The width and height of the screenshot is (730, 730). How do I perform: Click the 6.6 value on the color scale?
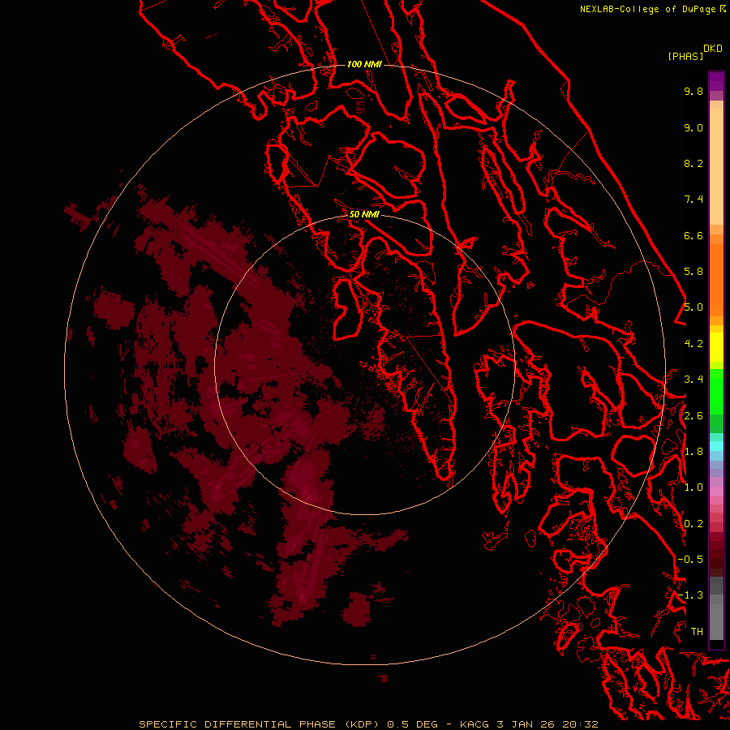click(x=693, y=235)
